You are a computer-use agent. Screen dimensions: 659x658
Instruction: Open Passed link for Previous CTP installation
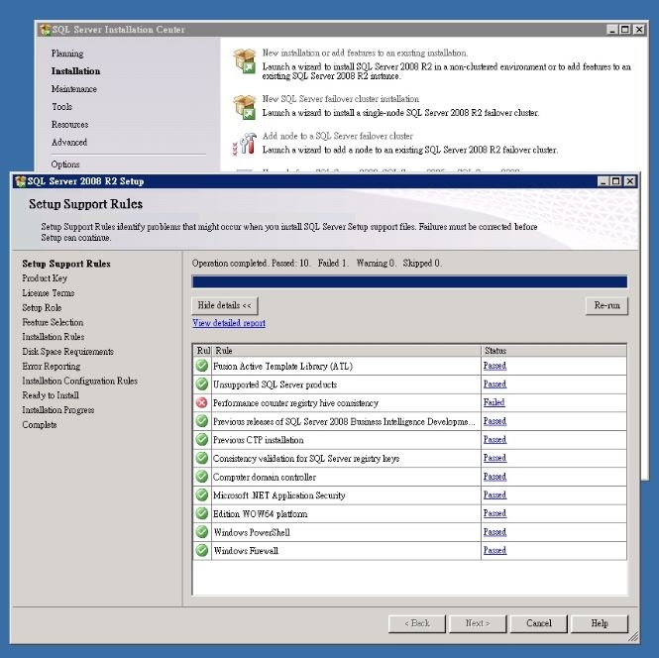[494, 440]
